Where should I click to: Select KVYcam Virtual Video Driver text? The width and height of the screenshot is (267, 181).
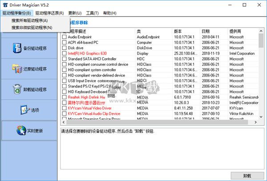tap(89, 108)
